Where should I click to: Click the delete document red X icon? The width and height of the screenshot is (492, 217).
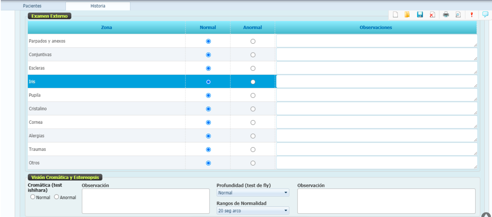click(432, 15)
